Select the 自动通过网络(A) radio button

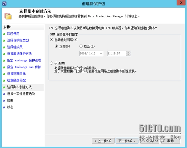[x=51, y=39]
